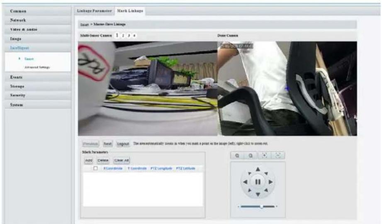Image resolution: width=382 pixels, height=224 pixels.
Task: Click the Smart breadcrumb link
Action: (x=84, y=24)
